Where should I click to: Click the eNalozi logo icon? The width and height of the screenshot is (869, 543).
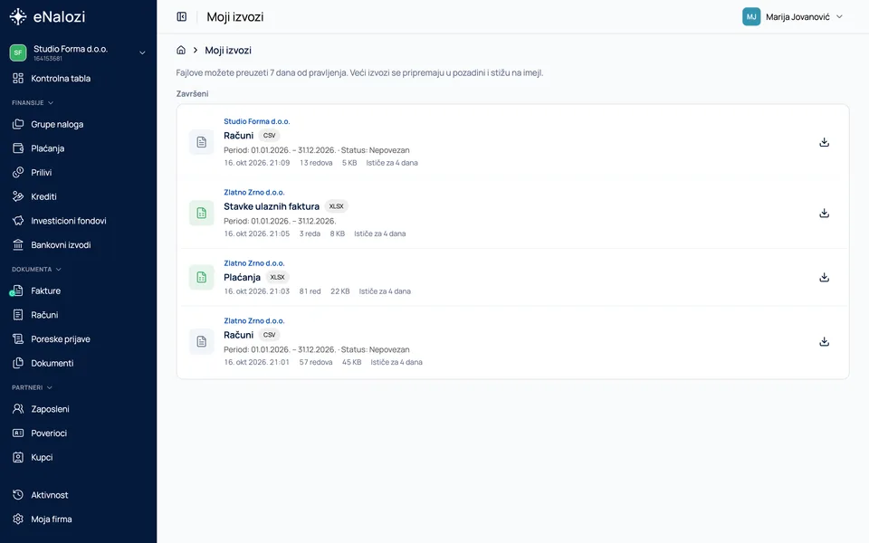[18, 16]
